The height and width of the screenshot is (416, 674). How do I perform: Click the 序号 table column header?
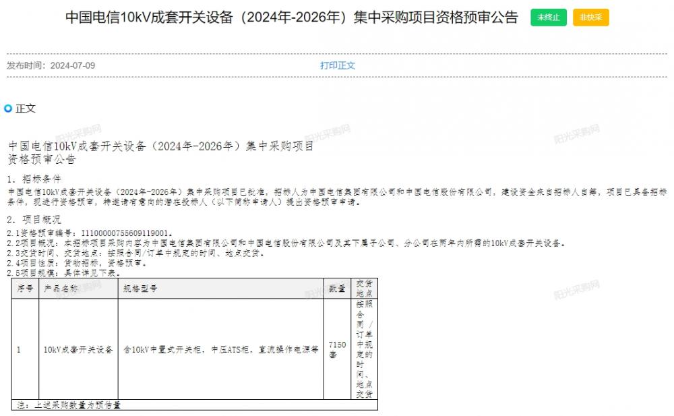(x=25, y=289)
